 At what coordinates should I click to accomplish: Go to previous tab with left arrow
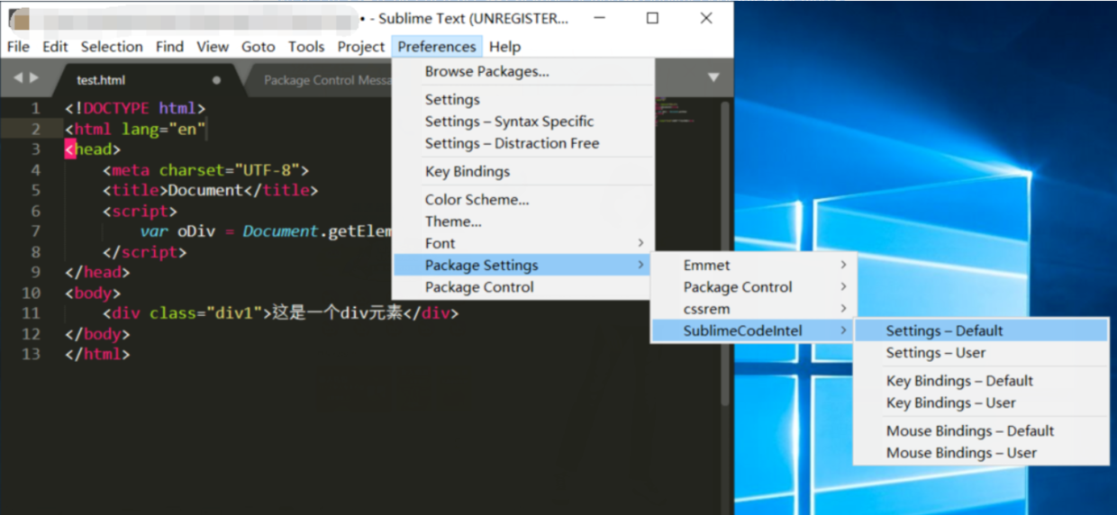(18, 78)
